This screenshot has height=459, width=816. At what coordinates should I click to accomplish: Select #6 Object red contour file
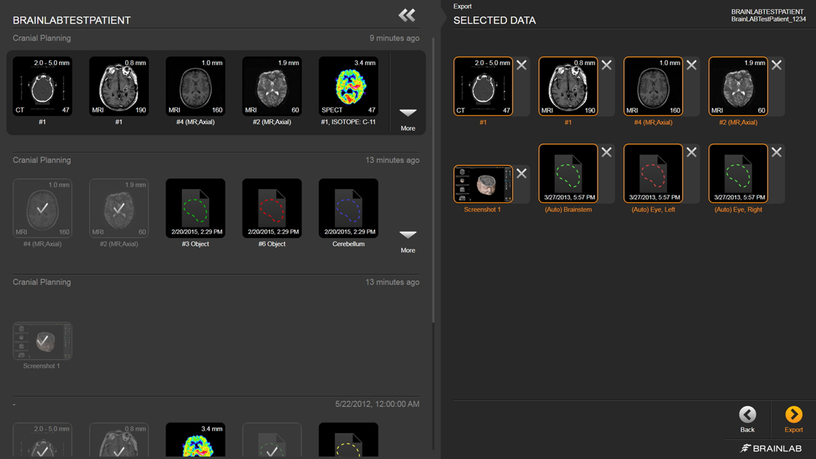pos(272,208)
